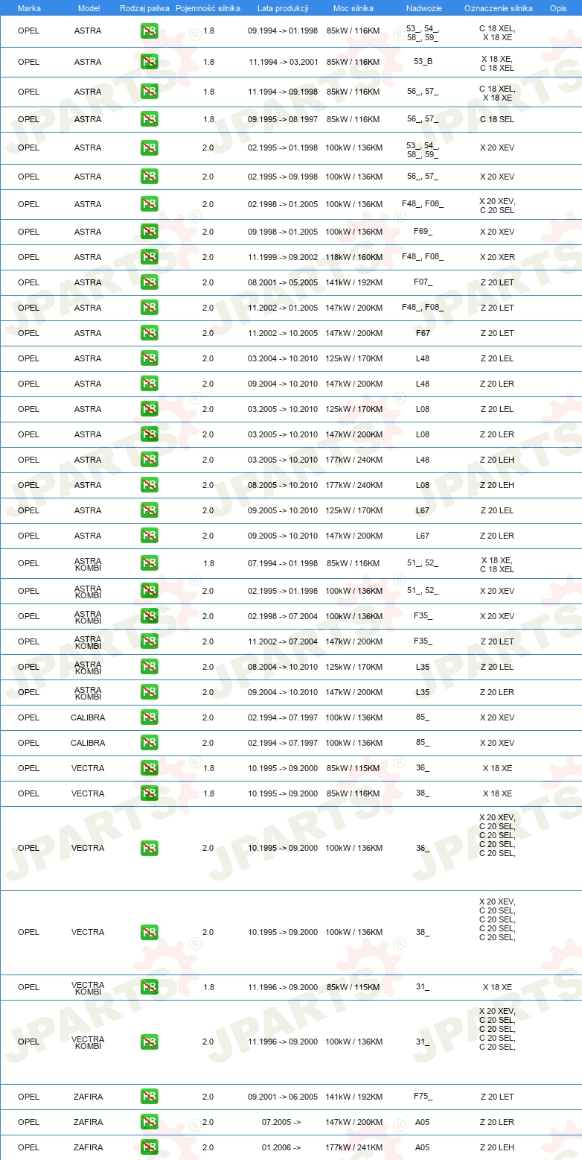Select the engine code C 18 SEL cell
The height and width of the screenshot is (1160, 582).
tap(497, 119)
